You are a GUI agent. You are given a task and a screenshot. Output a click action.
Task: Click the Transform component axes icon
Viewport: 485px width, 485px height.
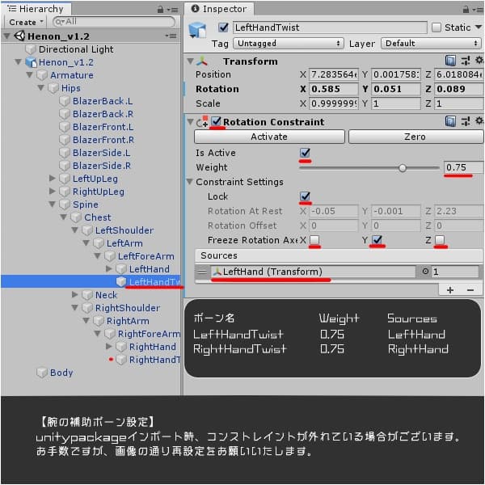coord(202,61)
